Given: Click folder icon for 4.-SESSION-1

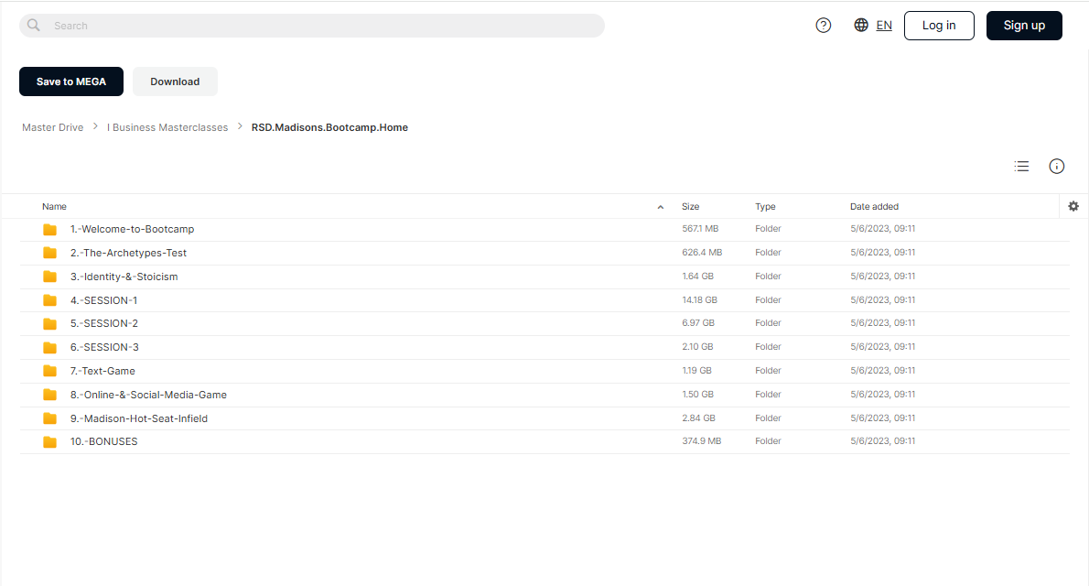Looking at the screenshot, I should pyautogui.click(x=50, y=300).
